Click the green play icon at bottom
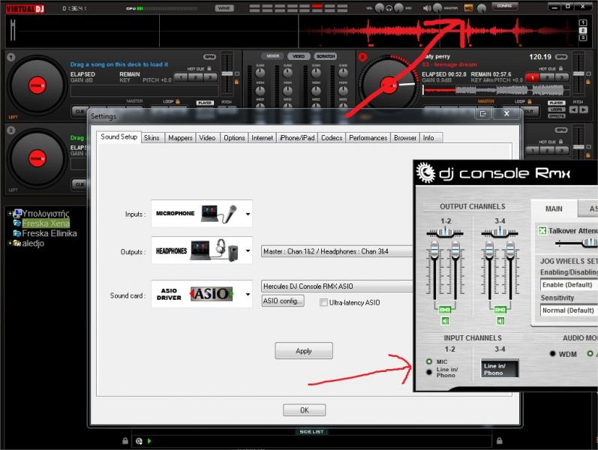Screen dimensions: 598x450 pos(149,441)
